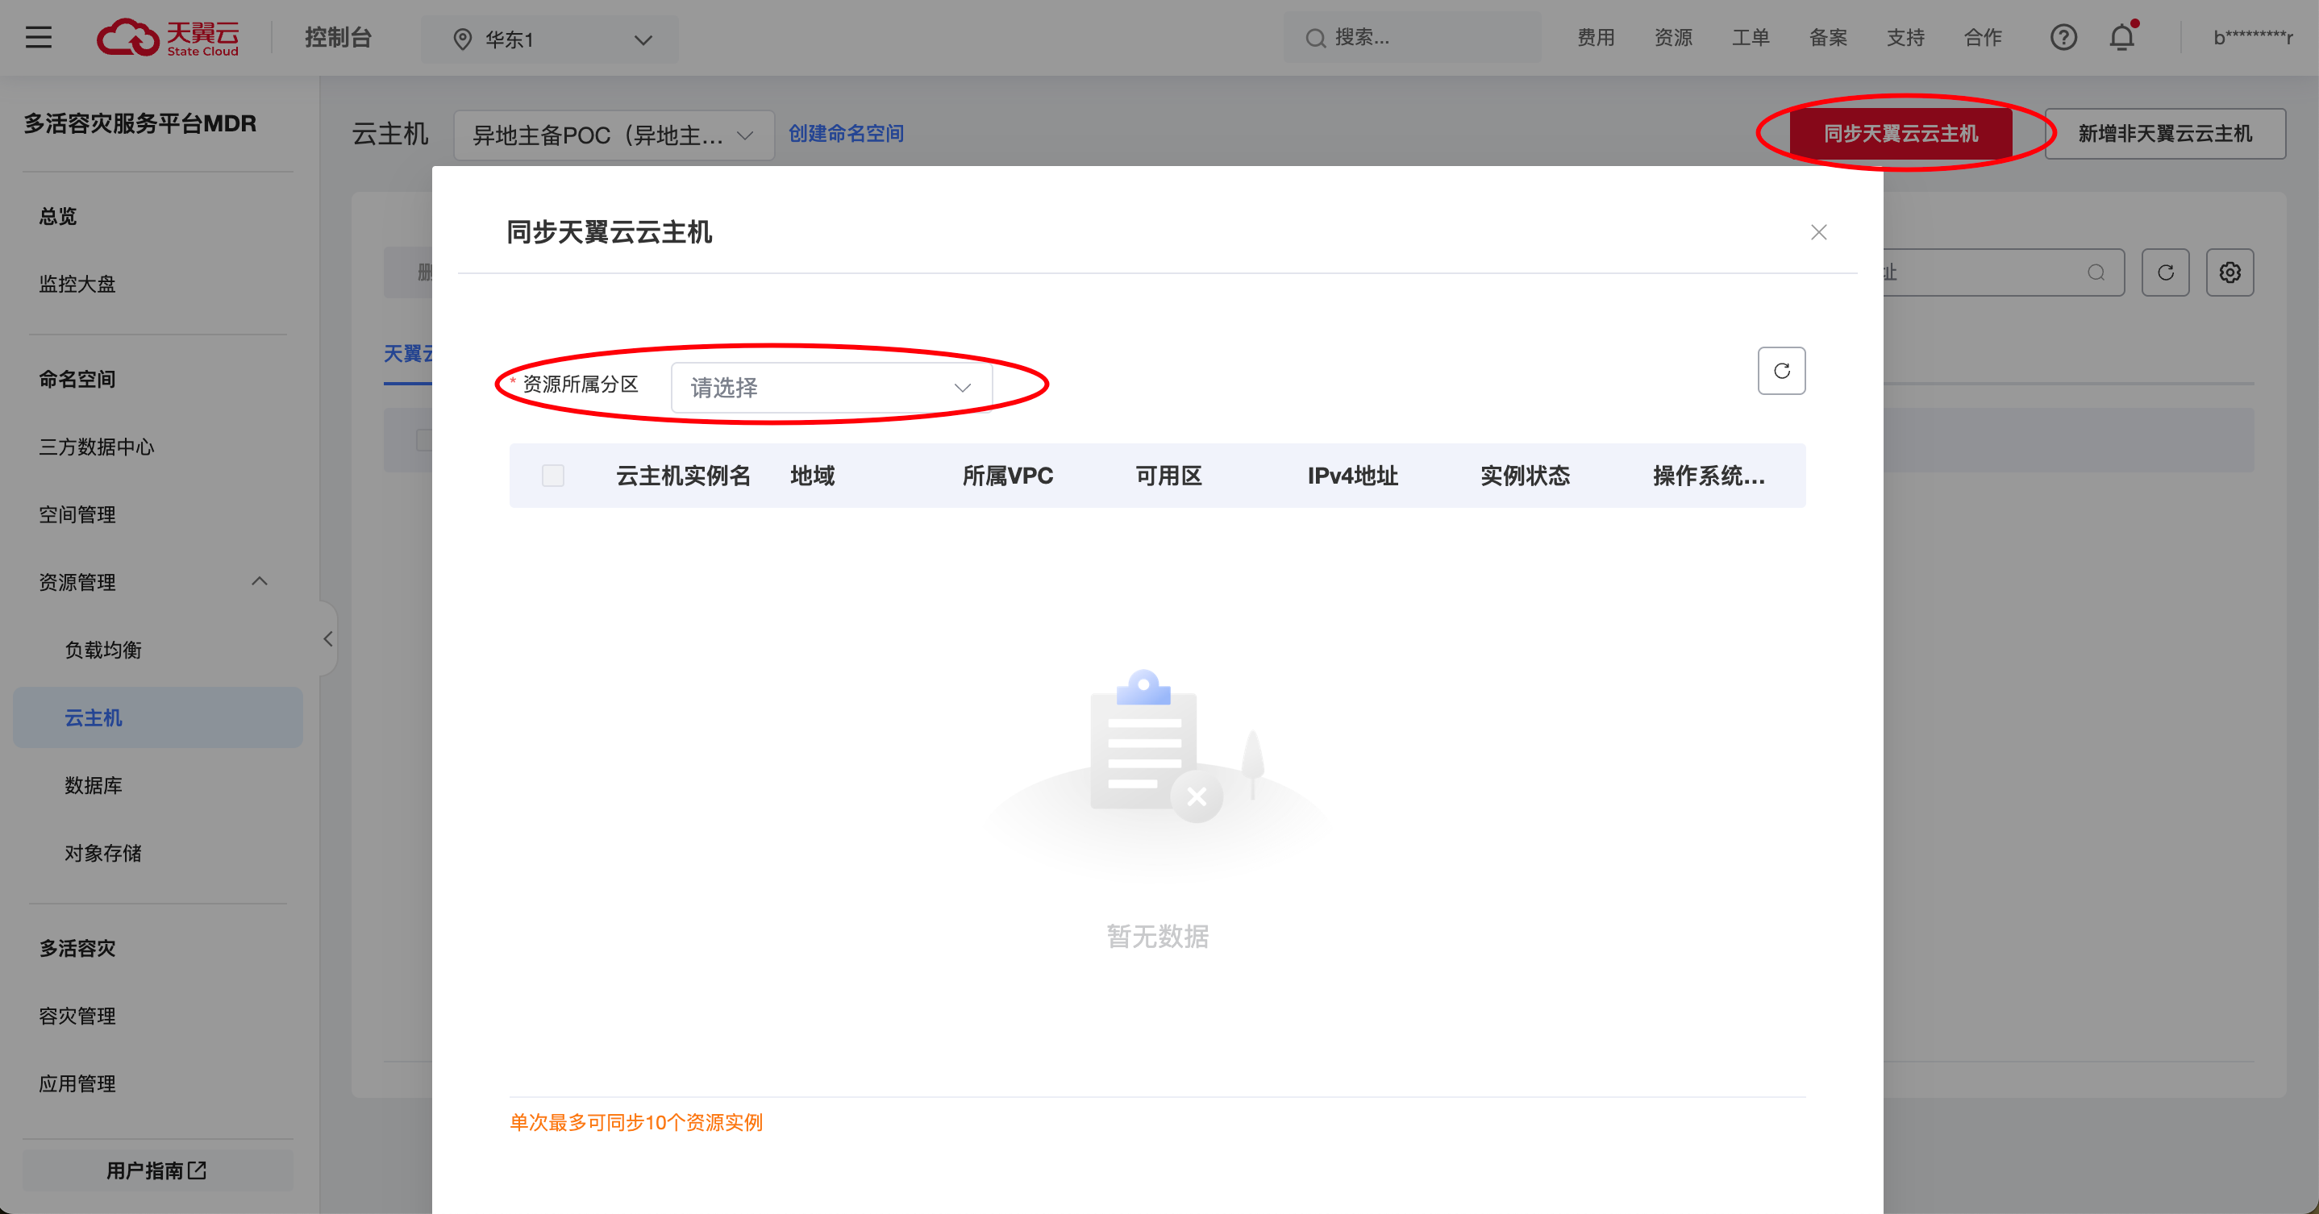Toggle the select-all checkbox in table header
This screenshot has height=1214, width=2319.
pyautogui.click(x=553, y=476)
